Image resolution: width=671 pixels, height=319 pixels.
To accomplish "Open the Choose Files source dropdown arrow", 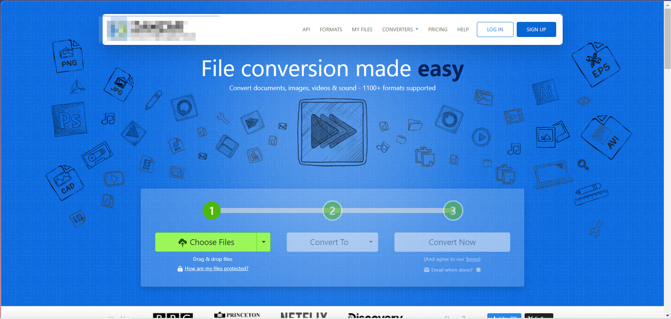I will tap(264, 242).
